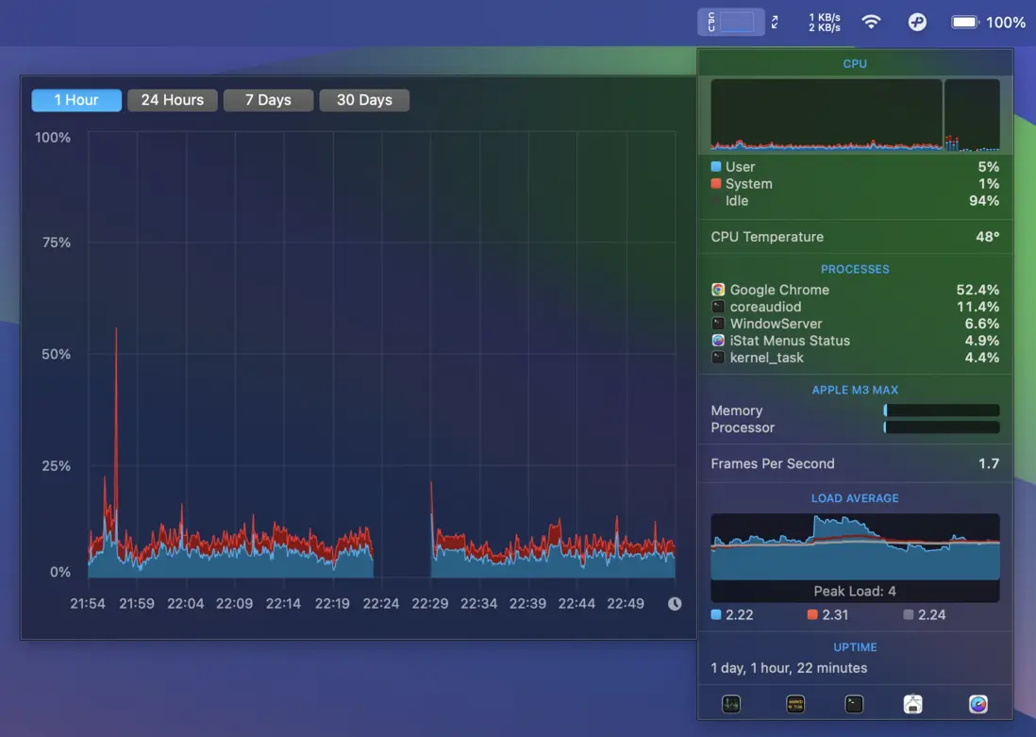
Task: Click the clock icon under the history graph
Action: click(x=674, y=604)
